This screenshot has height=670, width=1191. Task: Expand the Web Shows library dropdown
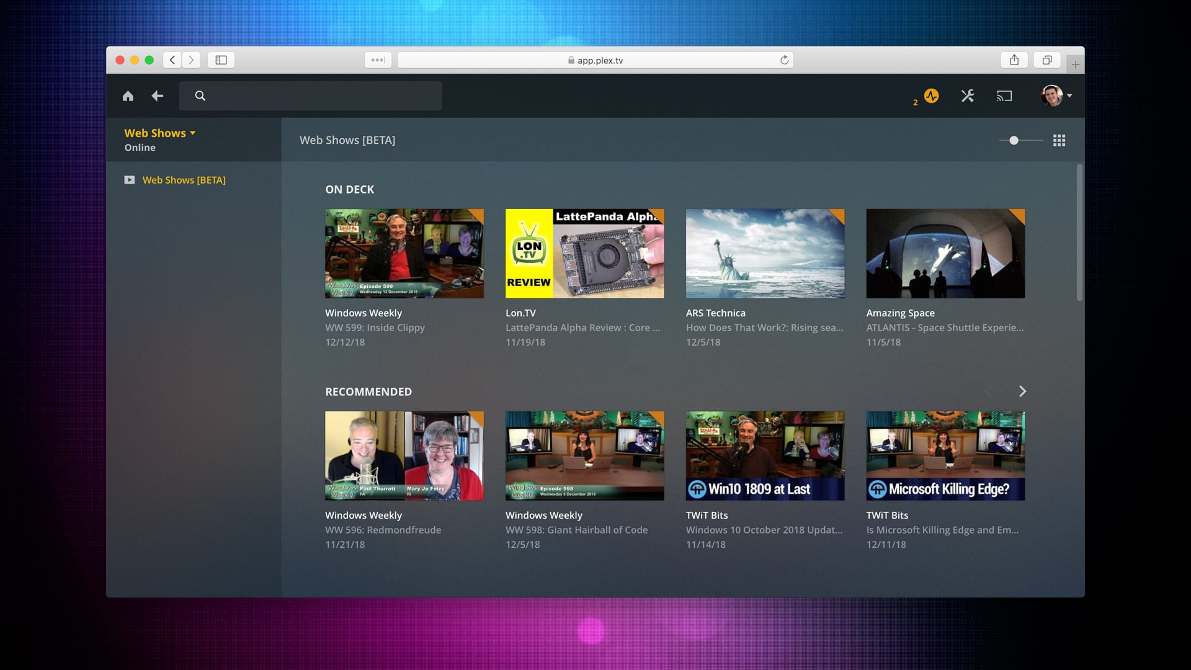tap(160, 133)
